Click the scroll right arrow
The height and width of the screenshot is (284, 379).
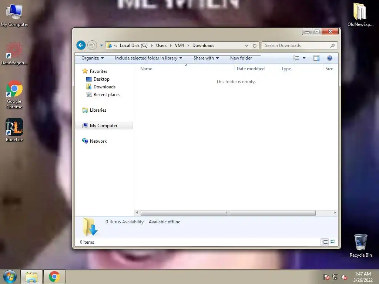335,213
